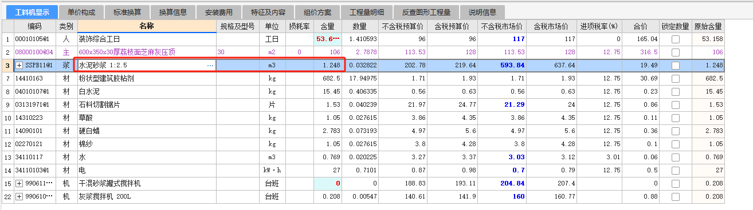This screenshot has height=210, width=753.
Task: Tick 锁定数量 checkbox for 装饰综合工日
Action: [676, 39]
